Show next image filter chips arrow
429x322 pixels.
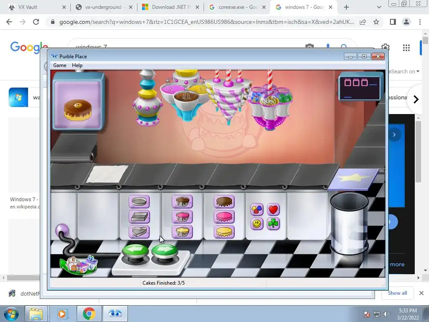tap(416, 99)
